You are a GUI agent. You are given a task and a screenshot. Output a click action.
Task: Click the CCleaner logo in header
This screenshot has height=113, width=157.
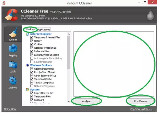pos(12,15)
